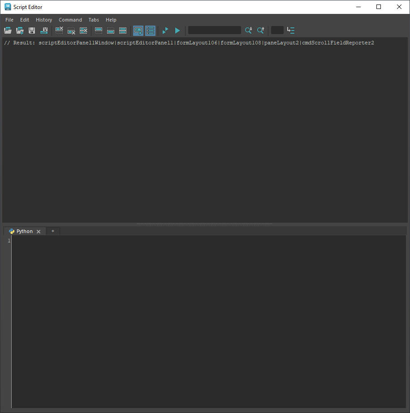Screen dimensions: 410x413
Task: Click the Clear All icon
Action: (83, 31)
